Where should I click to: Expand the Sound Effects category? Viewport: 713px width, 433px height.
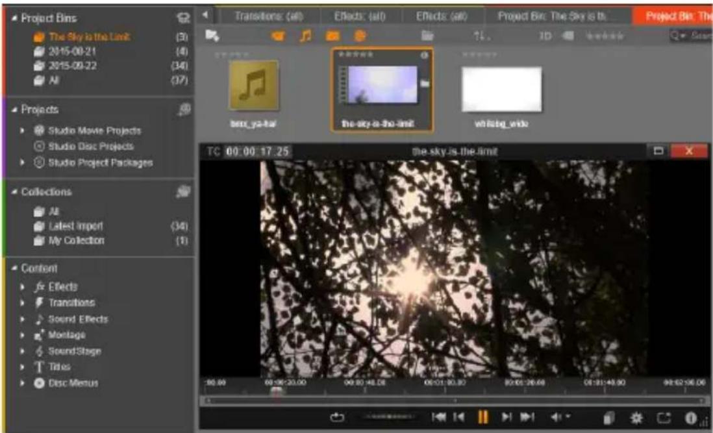point(22,319)
